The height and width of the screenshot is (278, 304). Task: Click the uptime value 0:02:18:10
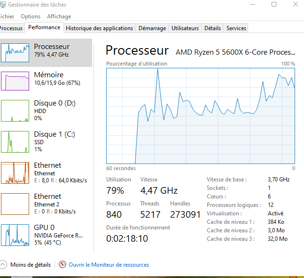[127, 238]
